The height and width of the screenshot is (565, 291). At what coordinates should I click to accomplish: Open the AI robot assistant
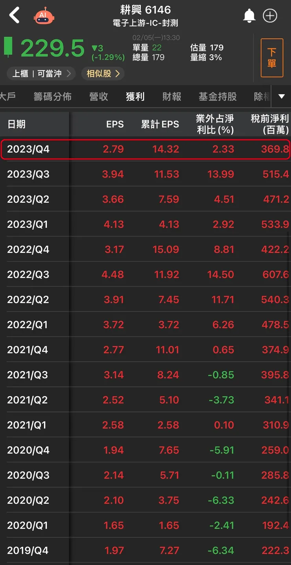click(x=44, y=16)
